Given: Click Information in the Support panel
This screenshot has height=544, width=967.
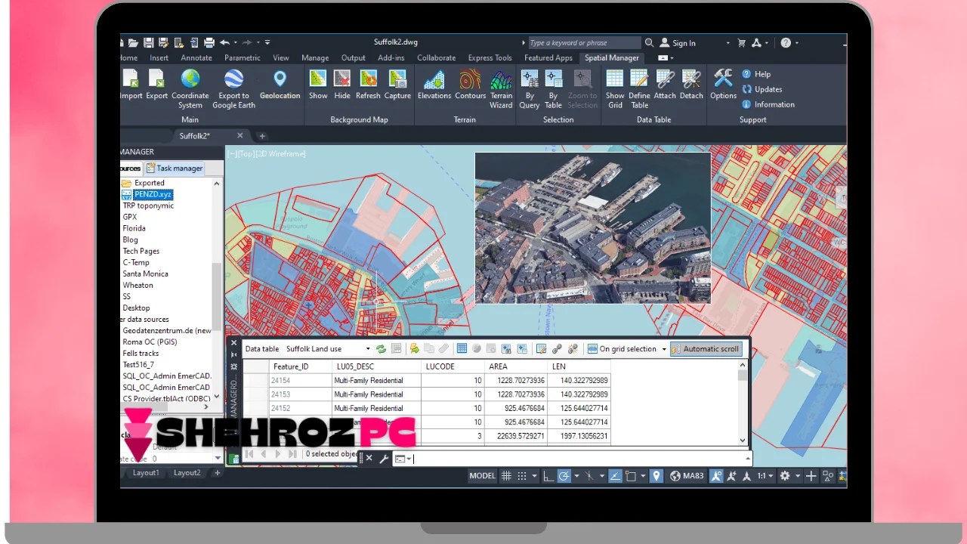Looking at the screenshot, I should 768,104.
